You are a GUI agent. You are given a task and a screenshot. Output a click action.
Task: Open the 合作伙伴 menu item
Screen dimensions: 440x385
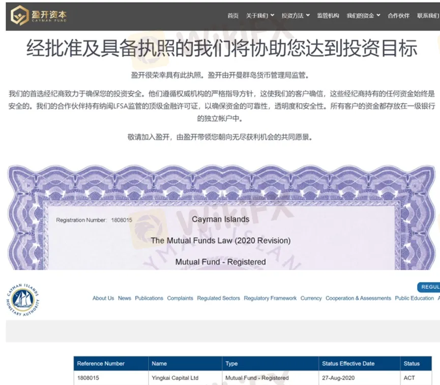(x=398, y=16)
